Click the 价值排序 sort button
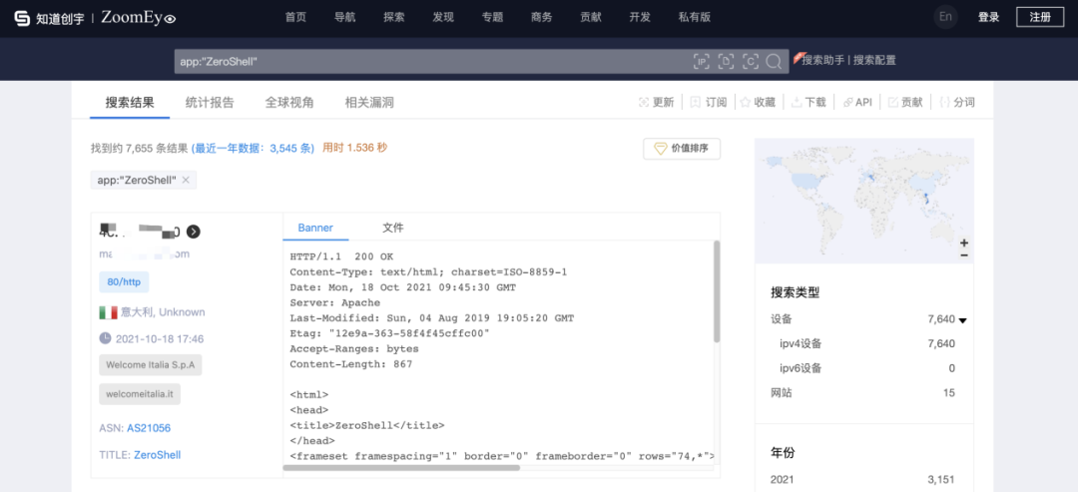The height and width of the screenshot is (492, 1078). pyautogui.click(x=682, y=149)
